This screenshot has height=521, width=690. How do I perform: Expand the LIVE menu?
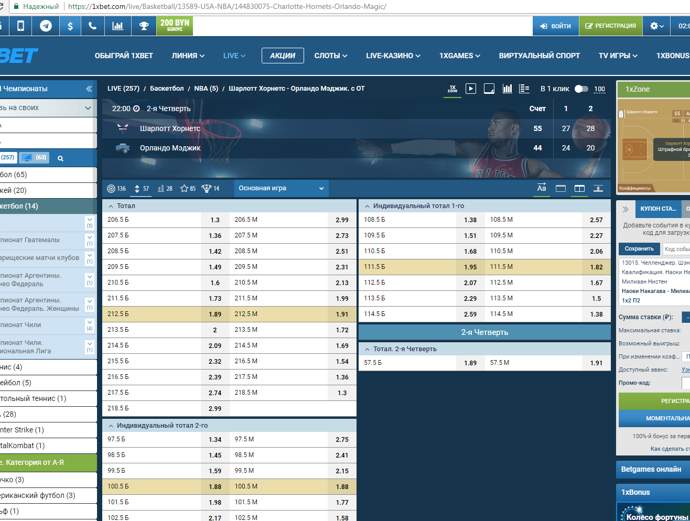pos(234,56)
